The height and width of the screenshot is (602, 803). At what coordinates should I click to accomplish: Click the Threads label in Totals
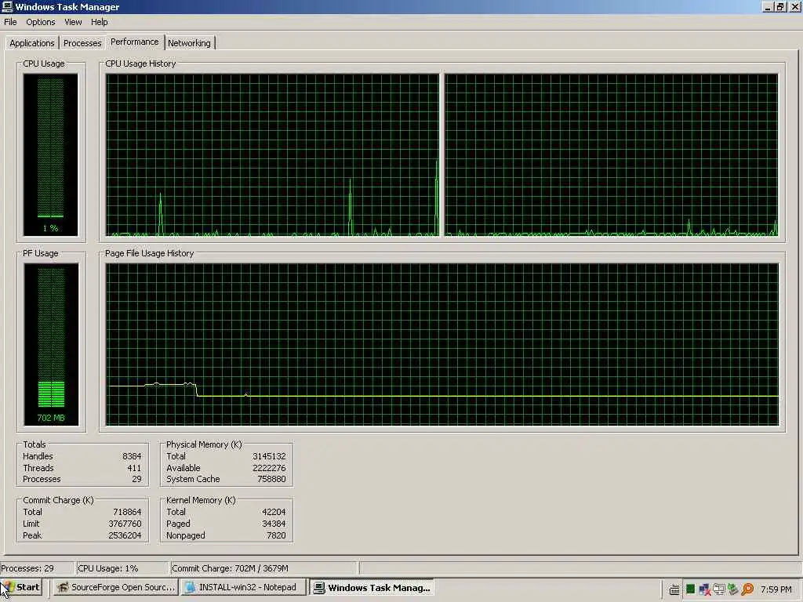(38, 468)
